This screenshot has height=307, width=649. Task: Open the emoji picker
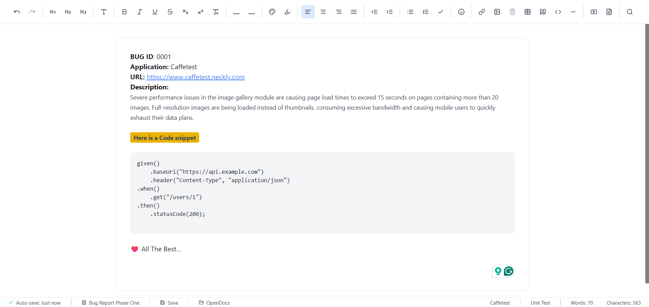point(461,12)
